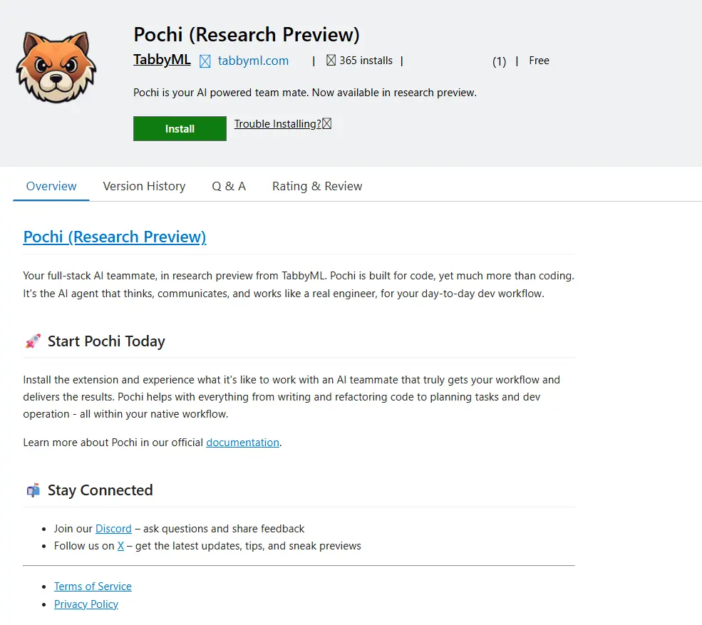The image size is (702, 625).
Task: Open the Q & A tab
Action: pos(229,186)
